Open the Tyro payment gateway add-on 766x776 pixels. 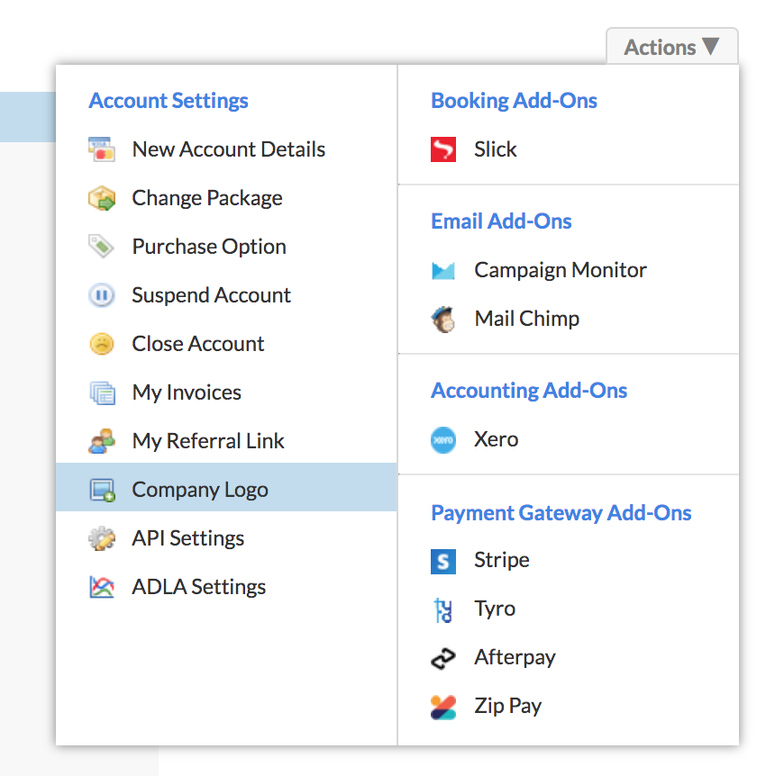pos(569,609)
